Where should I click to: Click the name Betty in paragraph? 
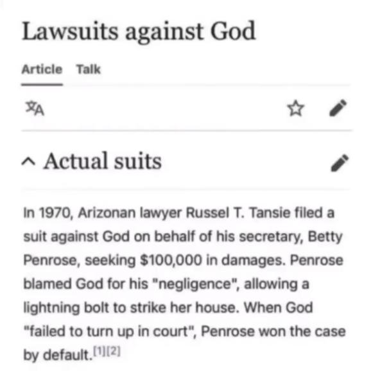click(325, 237)
